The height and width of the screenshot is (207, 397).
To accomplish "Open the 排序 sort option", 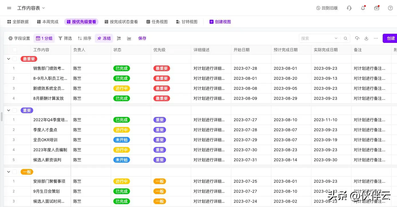I will (84, 38).
